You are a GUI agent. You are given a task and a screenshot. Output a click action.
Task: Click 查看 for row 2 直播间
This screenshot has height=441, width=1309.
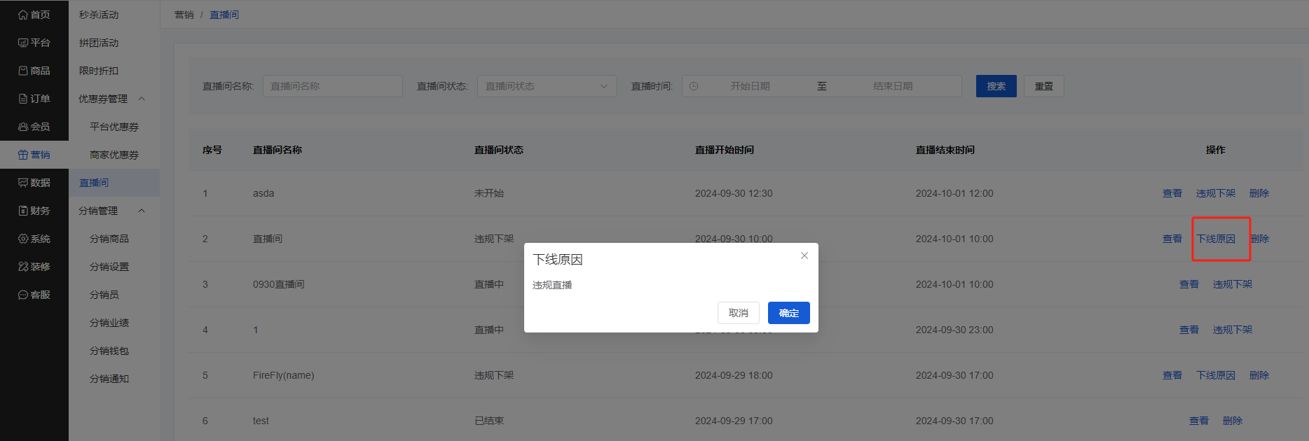[x=1172, y=239]
